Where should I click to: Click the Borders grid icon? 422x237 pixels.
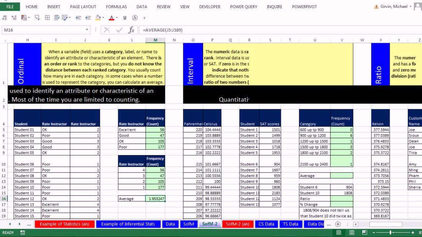[47, 18]
